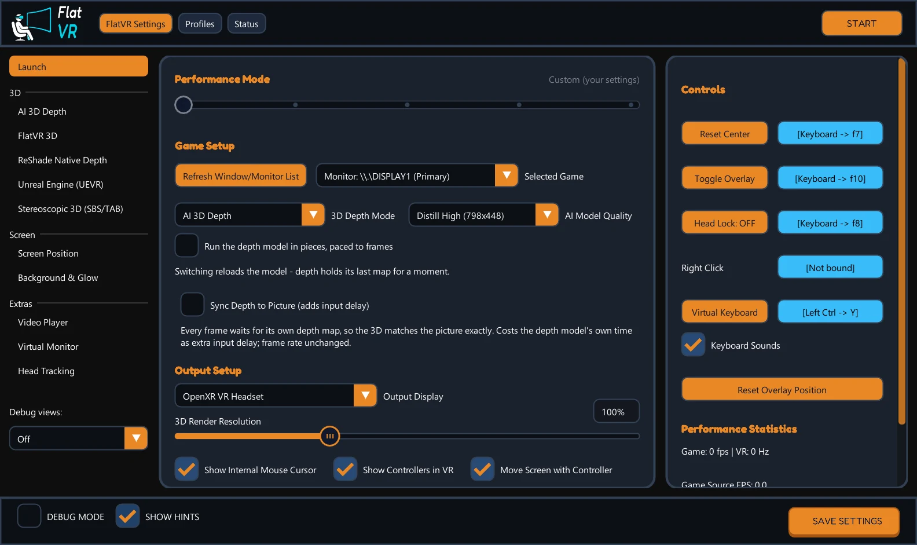Uncheck Show Controllers in VR
Image resolution: width=917 pixels, height=545 pixels.
(345, 469)
